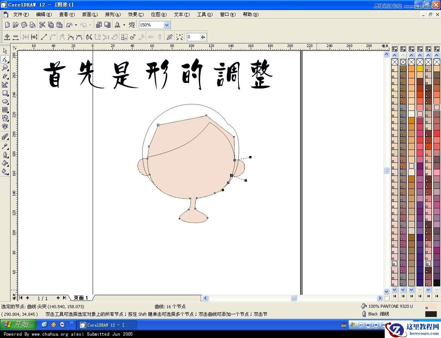Select the Zoom tool

coord(5,68)
